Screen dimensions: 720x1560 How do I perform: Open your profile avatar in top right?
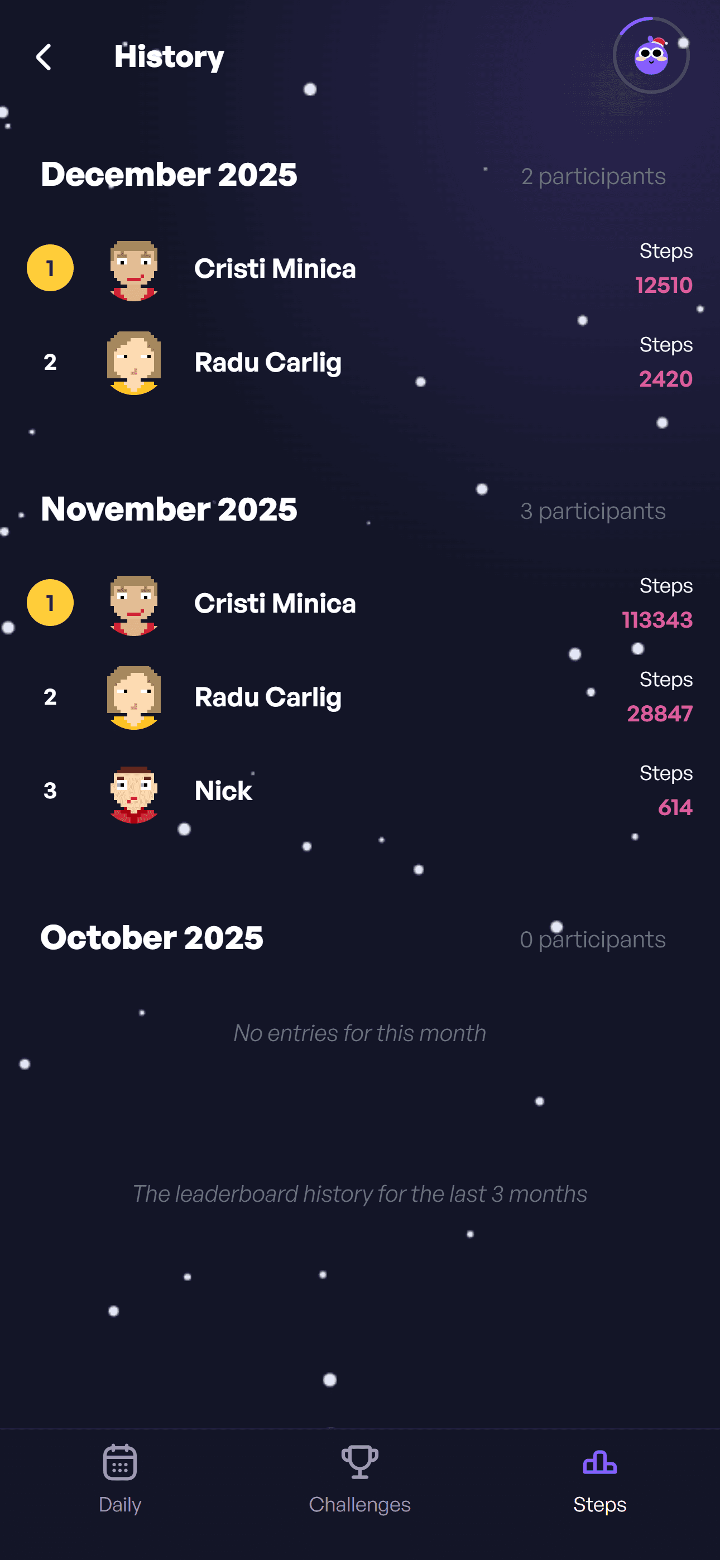(650, 55)
